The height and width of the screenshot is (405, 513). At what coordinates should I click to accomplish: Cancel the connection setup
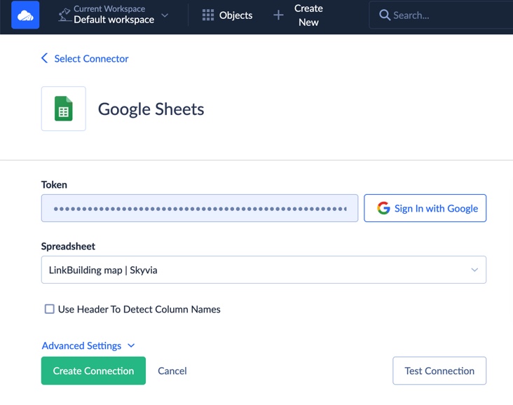[x=172, y=371]
